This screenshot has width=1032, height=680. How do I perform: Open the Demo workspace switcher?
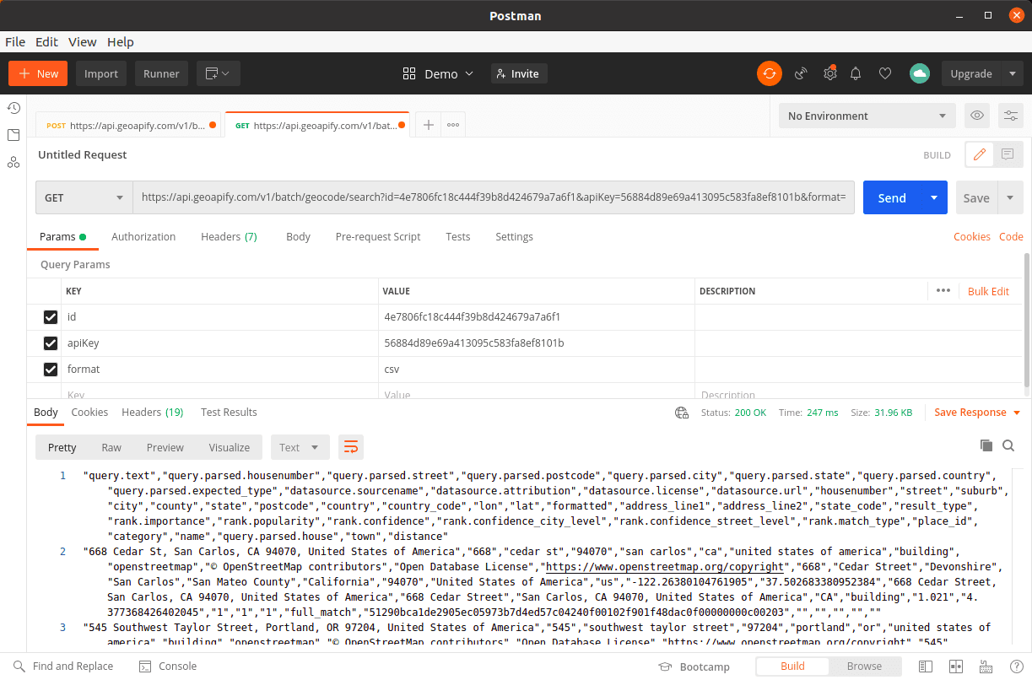(438, 73)
